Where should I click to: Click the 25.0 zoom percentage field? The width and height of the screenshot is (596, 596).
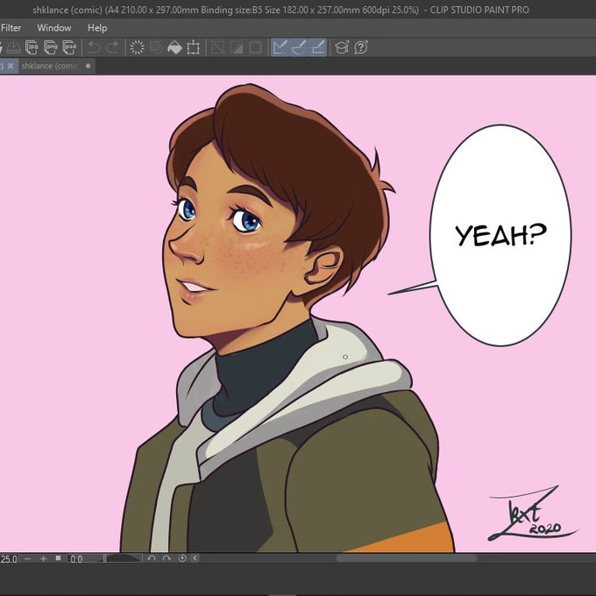pyautogui.click(x=9, y=559)
